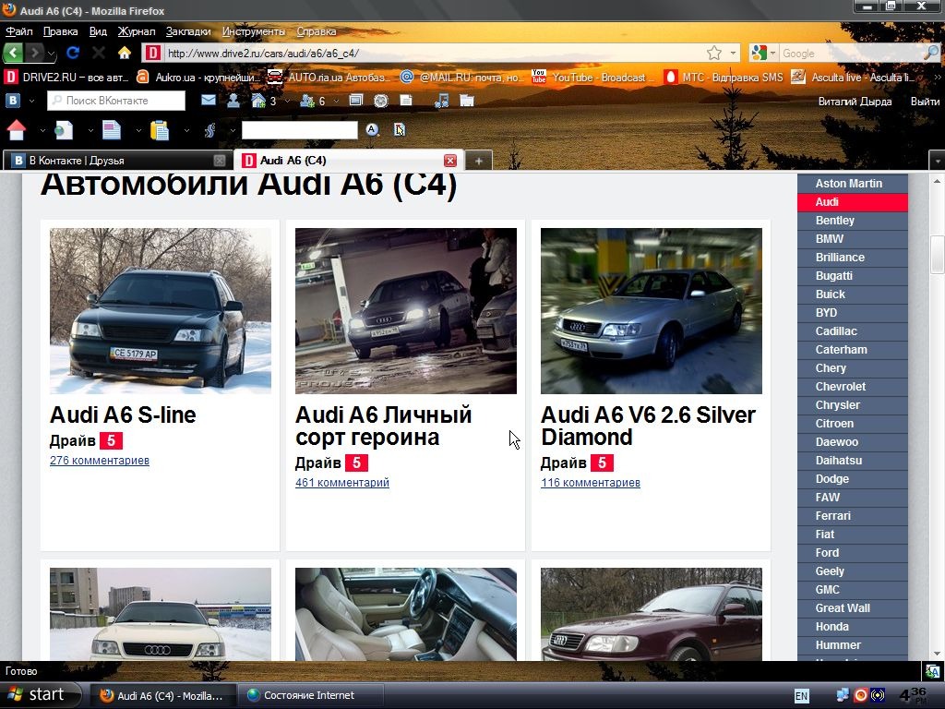945x709 pixels.
Task: Go to the browser Home page icon
Action: [125, 53]
